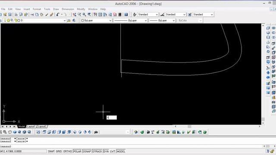The image size is (276, 155).
Task: Apply the Gouraud Shaded view icon
Action: pos(19,132)
